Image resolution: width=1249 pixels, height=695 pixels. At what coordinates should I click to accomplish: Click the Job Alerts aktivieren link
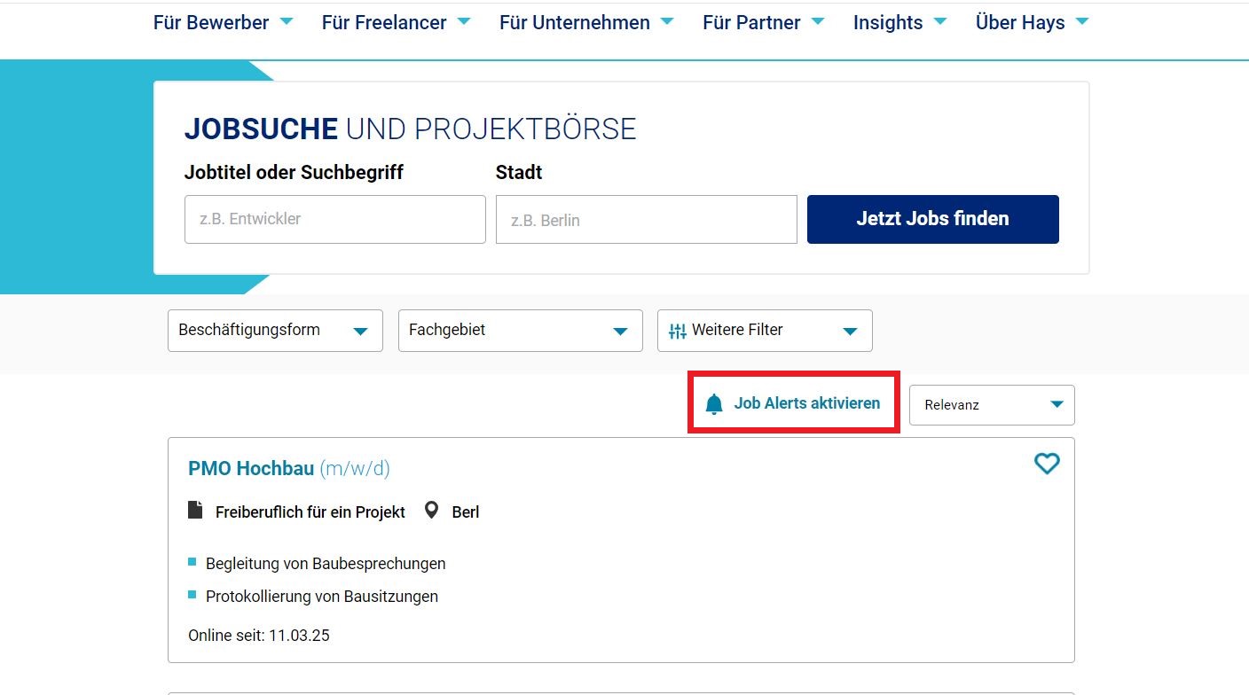(793, 403)
